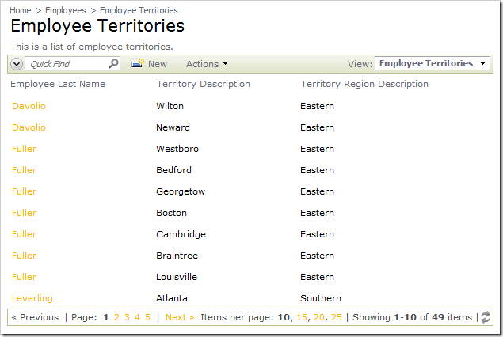
Task: Jump to page 3 of results
Action: tap(127, 317)
